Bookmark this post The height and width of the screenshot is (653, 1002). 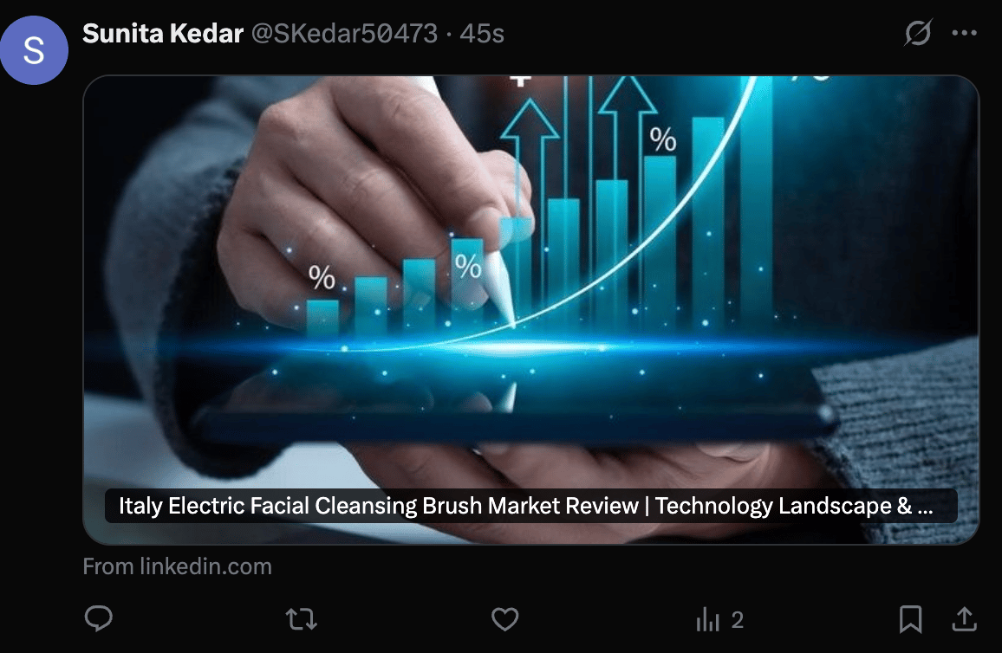(911, 619)
